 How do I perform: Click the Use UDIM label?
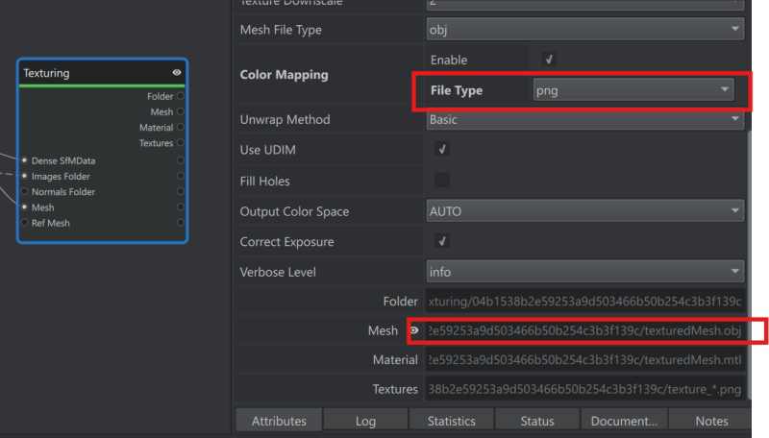click(268, 150)
